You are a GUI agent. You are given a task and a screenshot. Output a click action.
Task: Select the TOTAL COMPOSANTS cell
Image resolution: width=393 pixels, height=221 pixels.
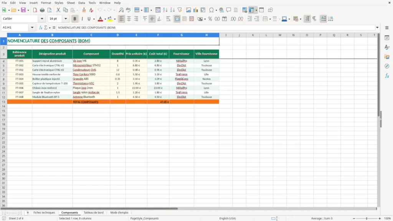(x=91, y=102)
